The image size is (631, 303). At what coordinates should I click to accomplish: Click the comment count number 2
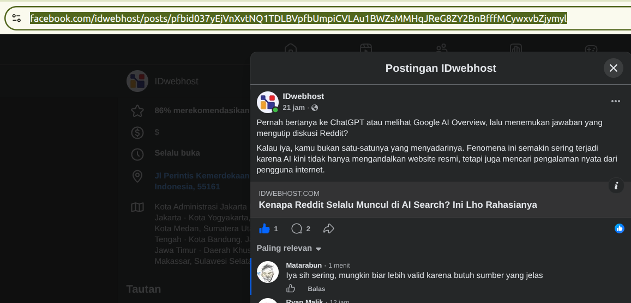[308, 229]
